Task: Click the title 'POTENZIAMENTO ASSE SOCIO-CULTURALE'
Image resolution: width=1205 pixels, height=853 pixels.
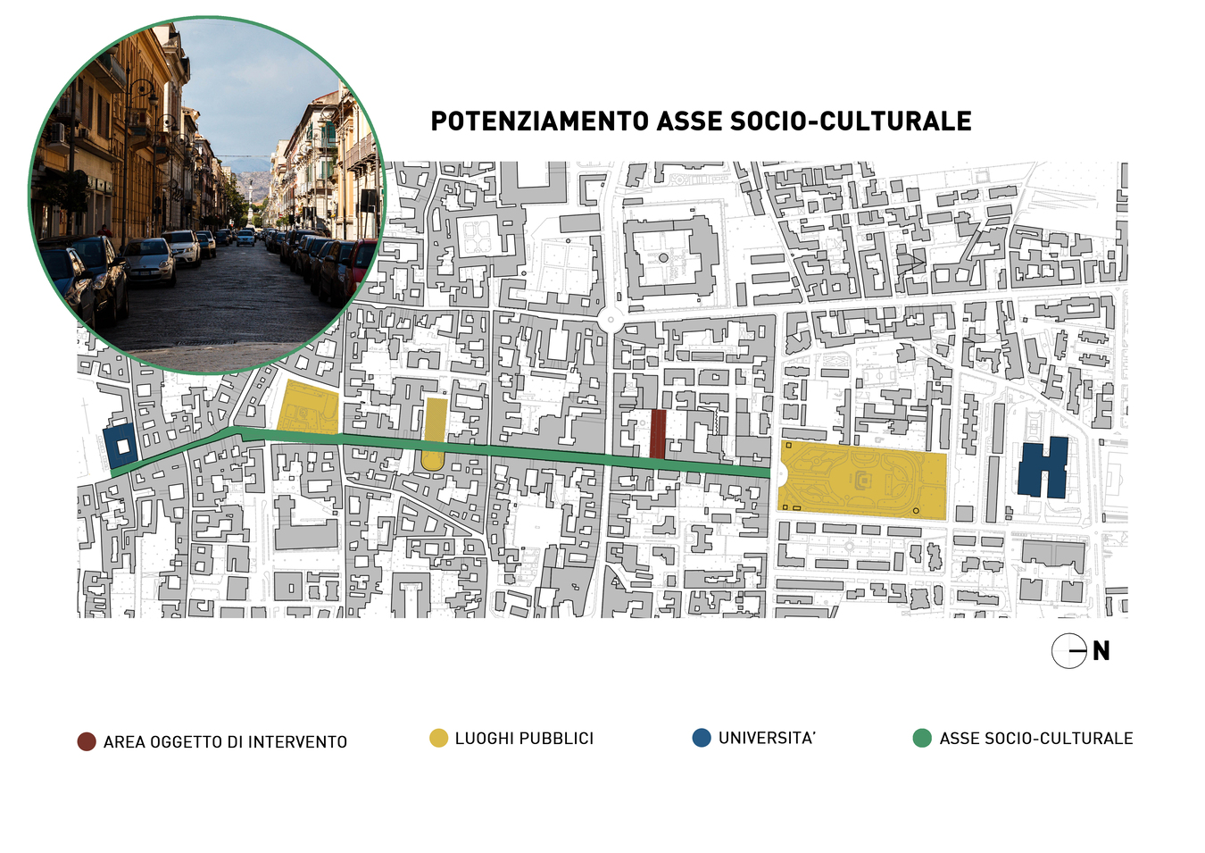Action: tap(701, 121)
